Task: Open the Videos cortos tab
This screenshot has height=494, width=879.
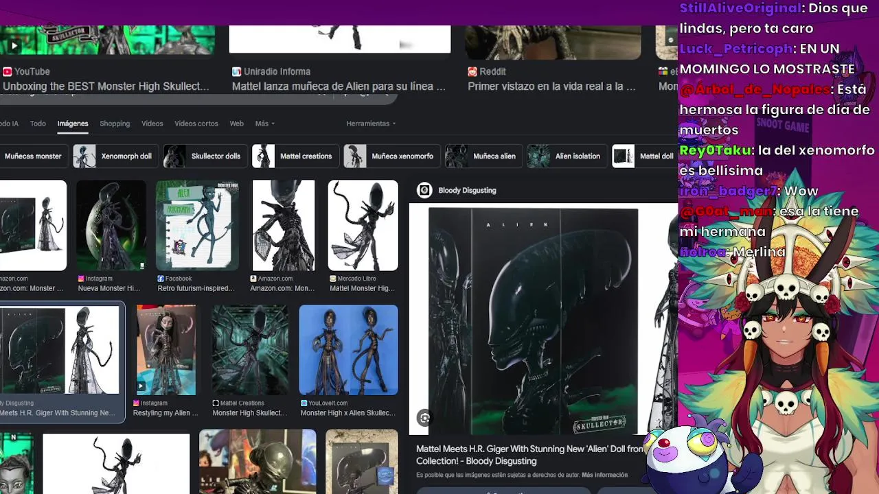Action: click(x=196, y=123)
